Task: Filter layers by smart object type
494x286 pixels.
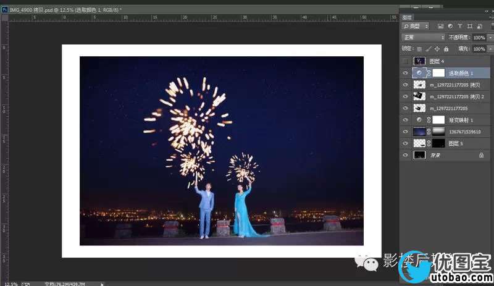Action: 480,26
